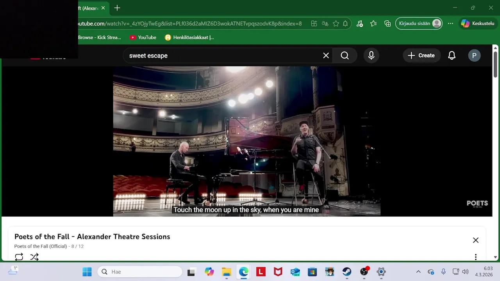Open the Edge Collections icon

(387, 23)
